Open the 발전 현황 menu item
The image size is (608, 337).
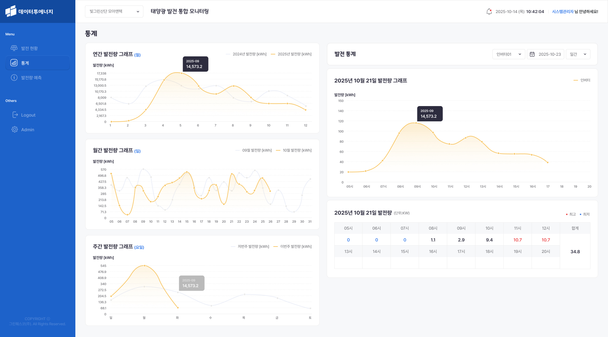coord(29,48)
